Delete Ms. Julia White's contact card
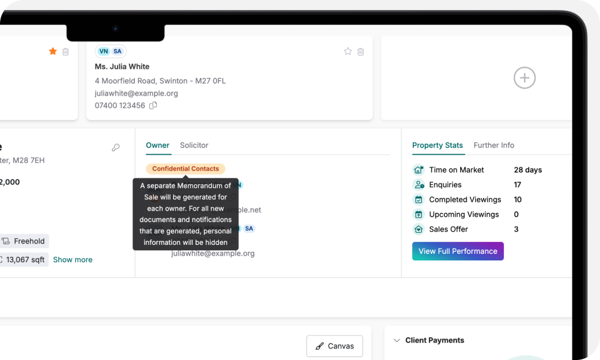The height and width of the screenshot is (360, 600). pos(361,52)
